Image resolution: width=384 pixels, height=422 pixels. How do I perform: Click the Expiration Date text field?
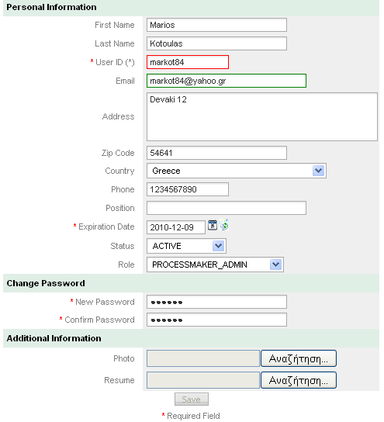(x=176, y=227)
